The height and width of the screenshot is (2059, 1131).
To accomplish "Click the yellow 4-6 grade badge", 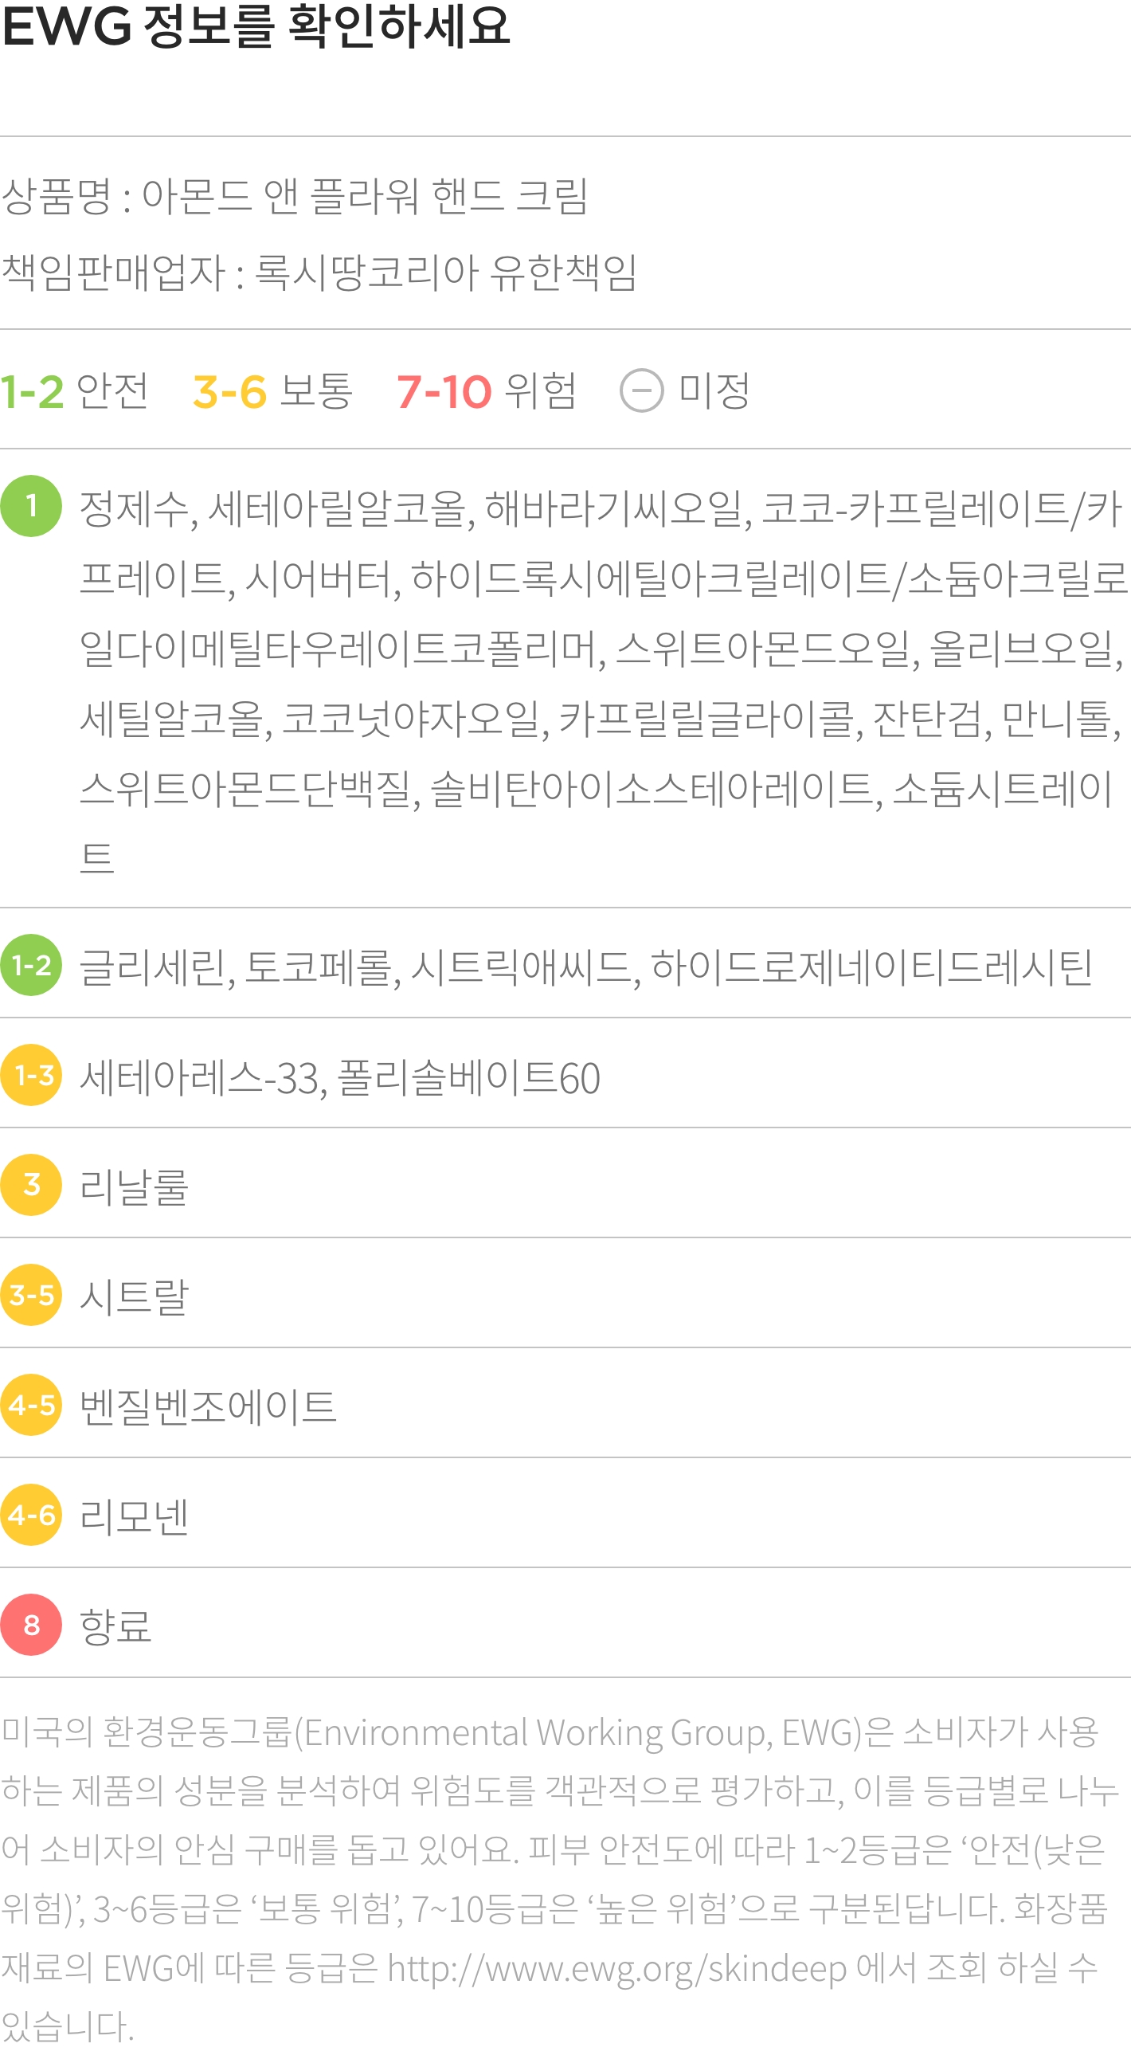I will coord(31,1515).
